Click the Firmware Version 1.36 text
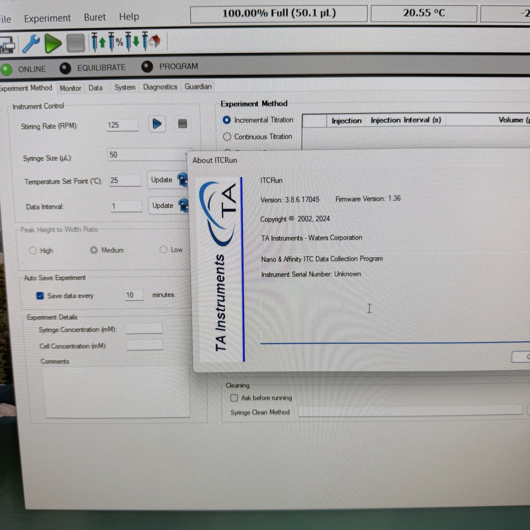 pos(368,199)
